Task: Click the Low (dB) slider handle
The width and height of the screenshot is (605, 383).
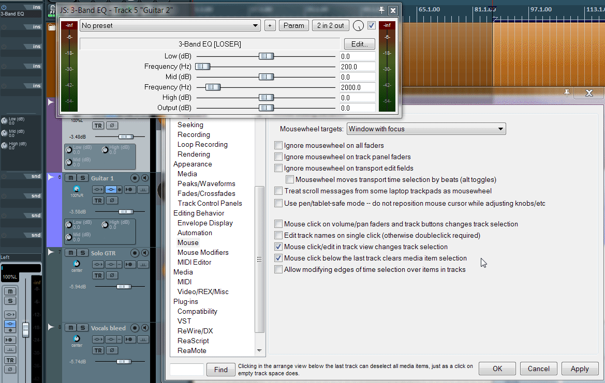Action: [x=266, y=56]
